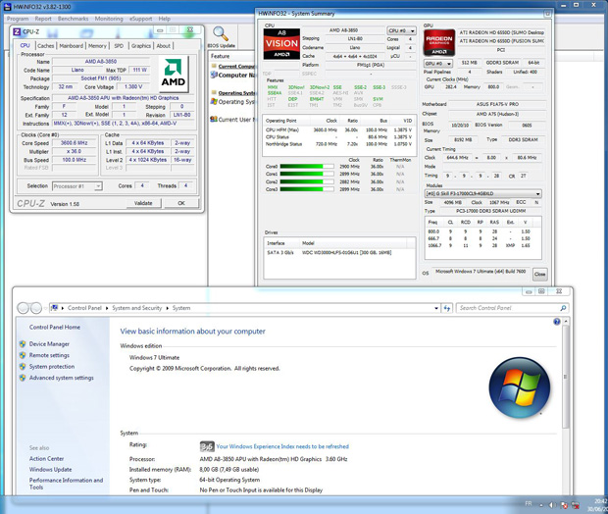Open Control Panel Home link
The image size is (608, 514).
point(55,327)
